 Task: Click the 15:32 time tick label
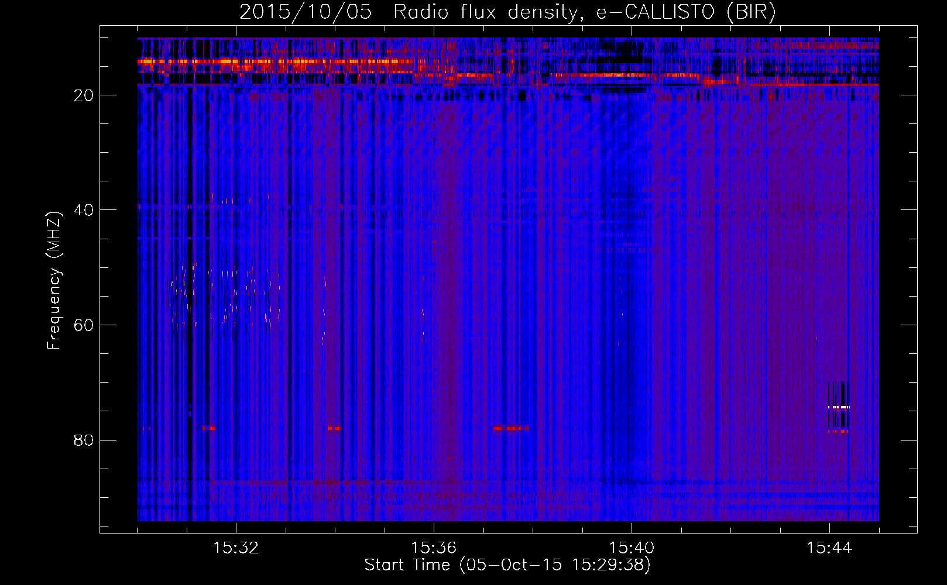pos(236,548)
